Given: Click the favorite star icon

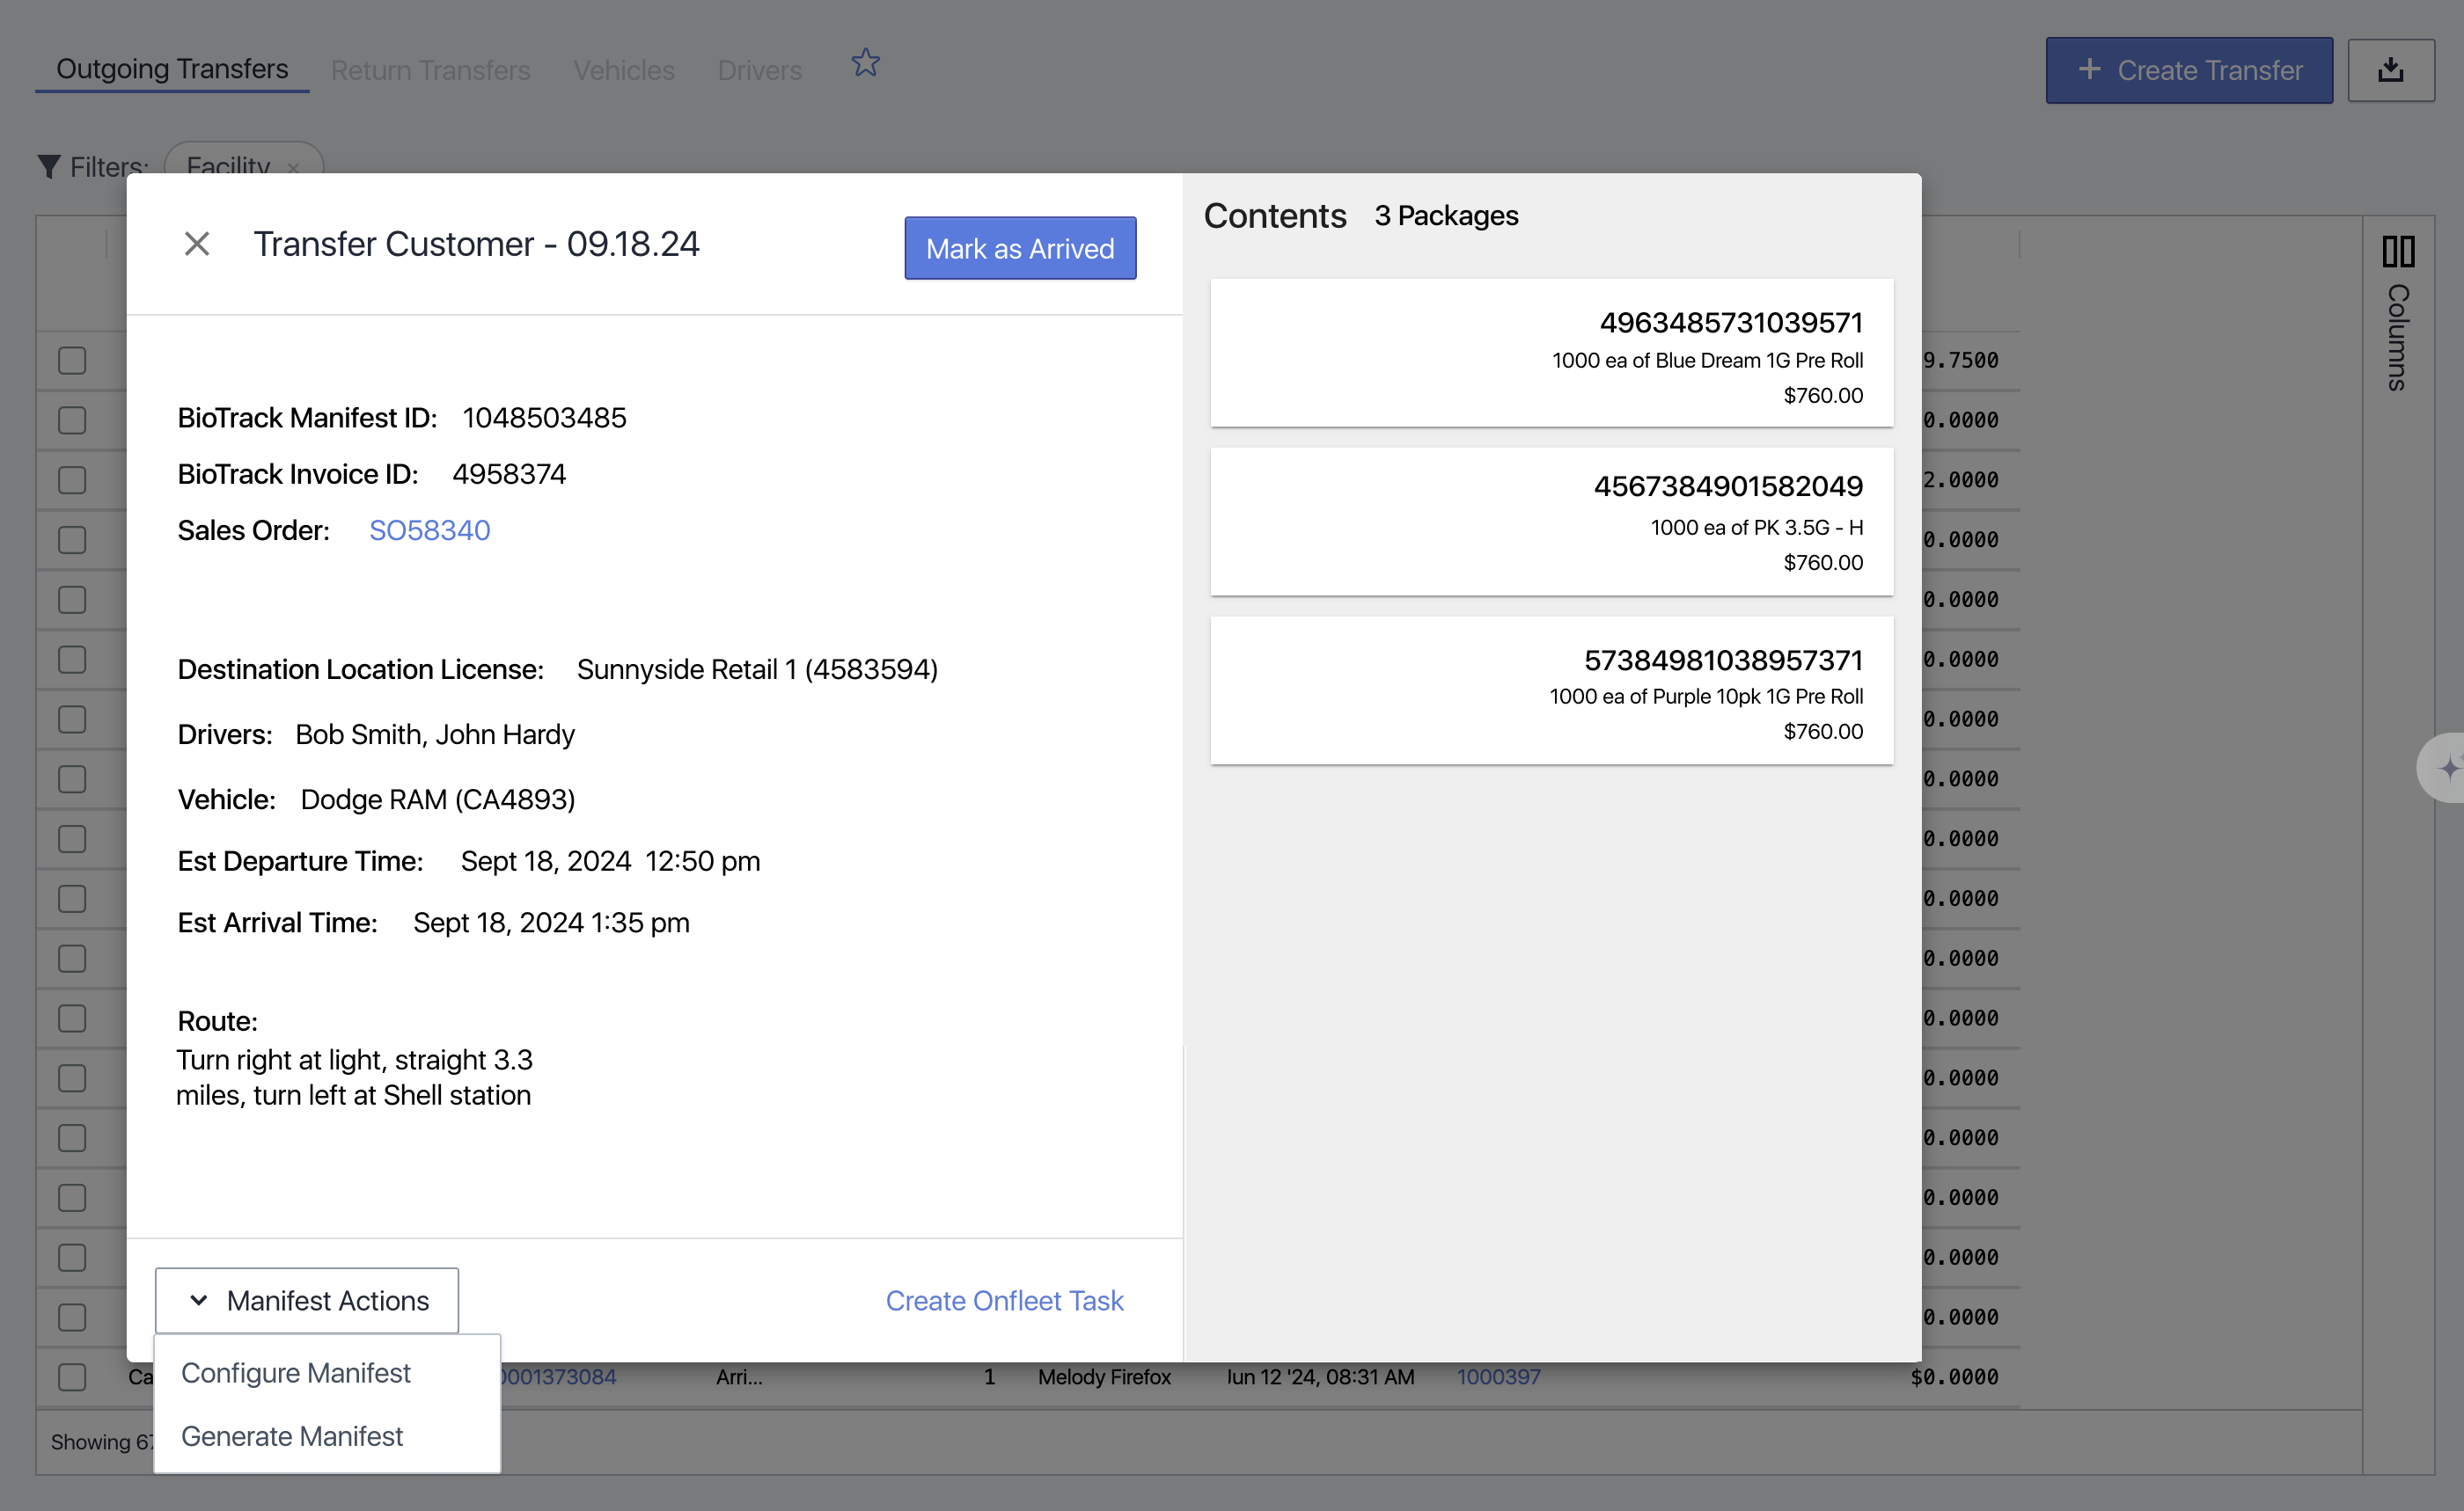Looking at the screenshot, I should coord(865,63).
